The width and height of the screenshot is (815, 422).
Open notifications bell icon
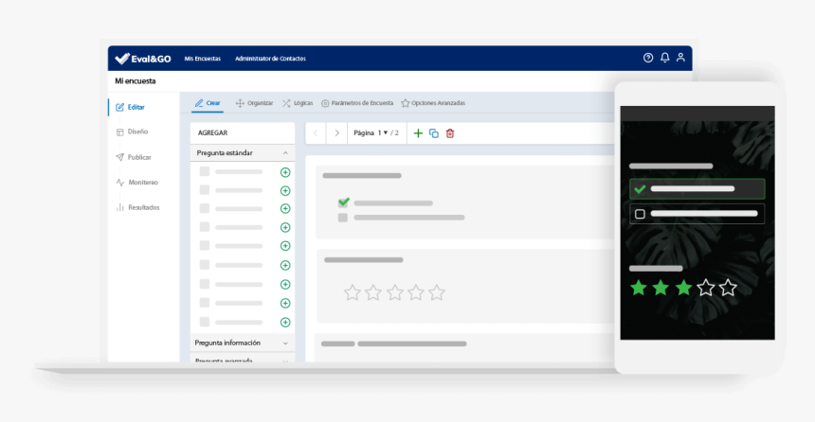[664, 58]
